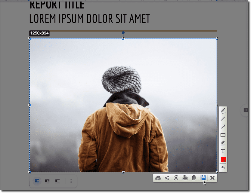Search the image with Google
This screenshot has width=251, height=193.
(x=176, y=178)
